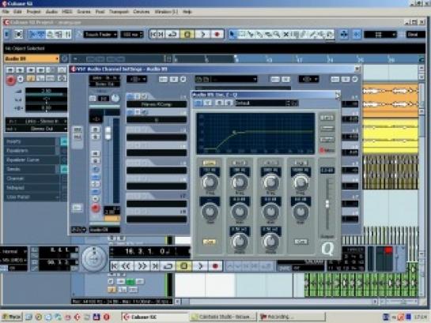
Task: Toggle the Q plugin power button
Action: coord(198,103)
